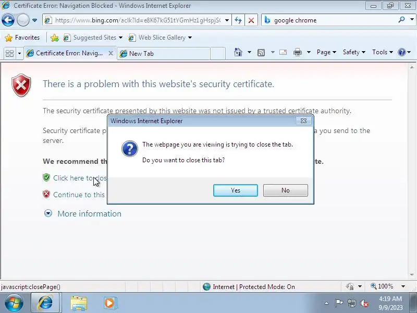The image size is (417, 313).
Task: Expand More information arrow
Action: click(x=48, y=213)
